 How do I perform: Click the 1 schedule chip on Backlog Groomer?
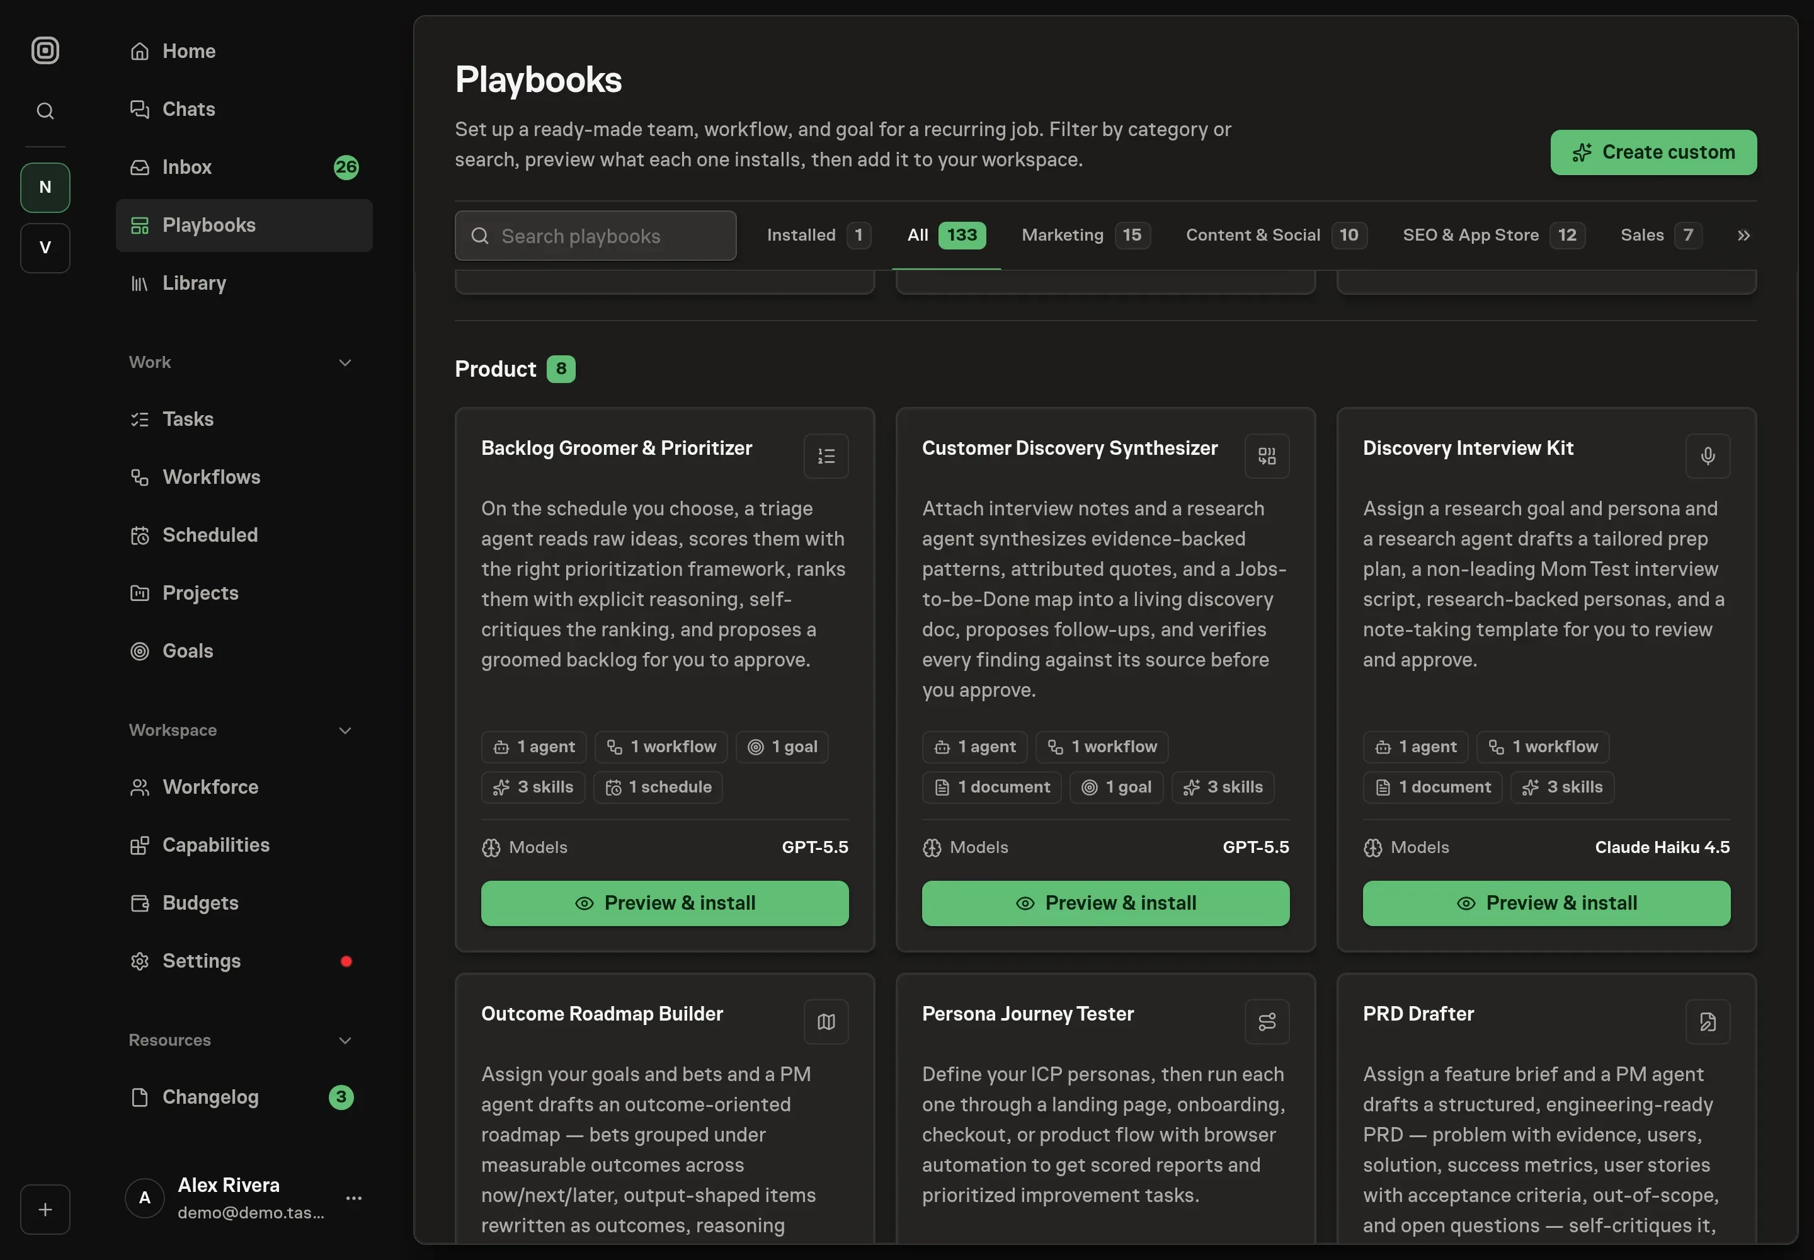pyautogui.click(x=658, y=787)
